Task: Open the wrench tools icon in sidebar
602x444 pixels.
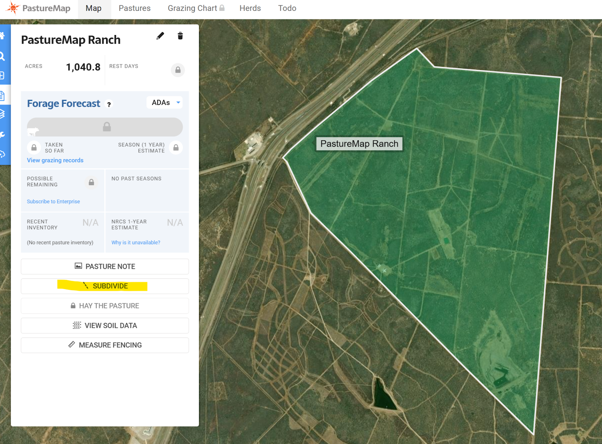Action: click(x=2, y=135)
